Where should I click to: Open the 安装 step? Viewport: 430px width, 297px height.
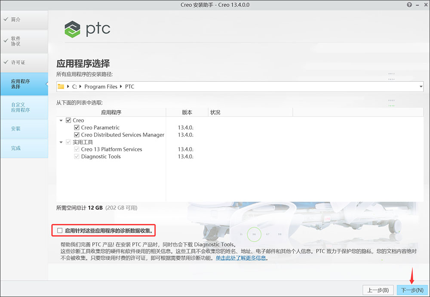pyautogui.click(x=24, y=129)
